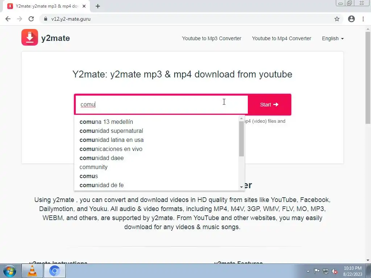Bookmark this page with the star icon
This screenshot has width=371, height=278.
coord(337,19)
